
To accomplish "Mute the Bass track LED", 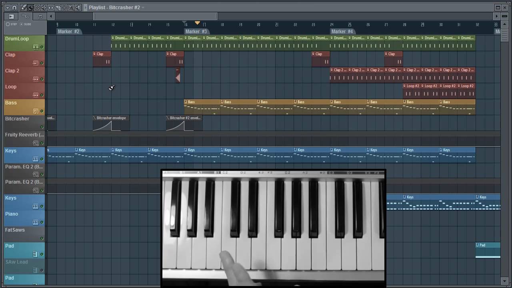I will (42, 111).
